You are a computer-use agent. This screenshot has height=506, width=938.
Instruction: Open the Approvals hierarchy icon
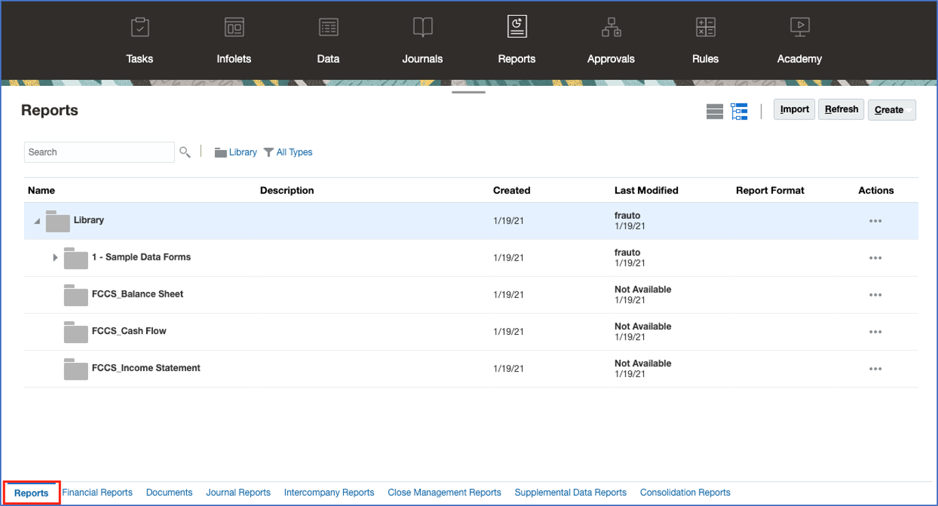[611, 27]
